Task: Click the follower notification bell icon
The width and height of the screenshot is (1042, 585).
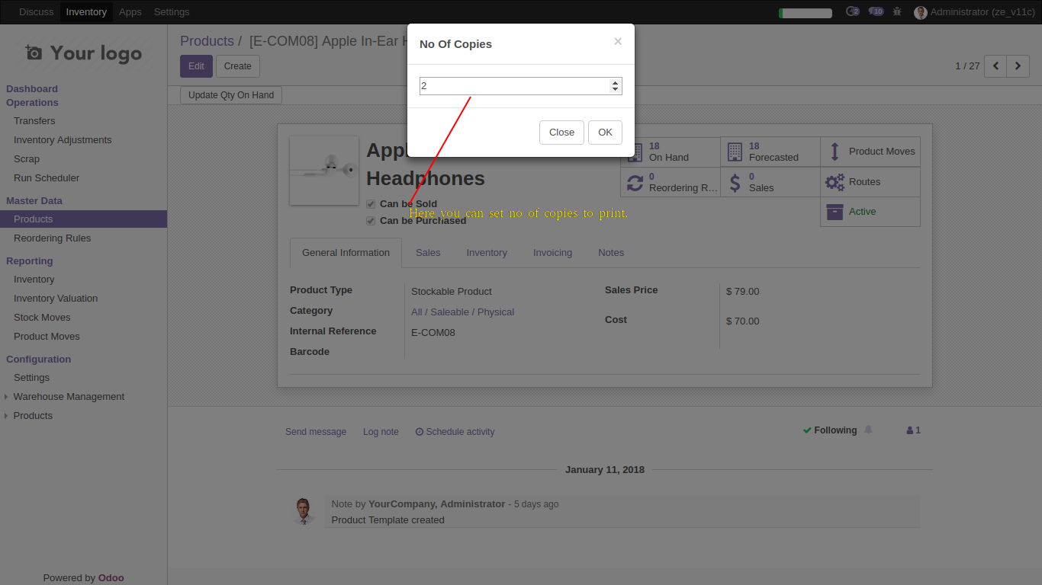Action: 868,430
